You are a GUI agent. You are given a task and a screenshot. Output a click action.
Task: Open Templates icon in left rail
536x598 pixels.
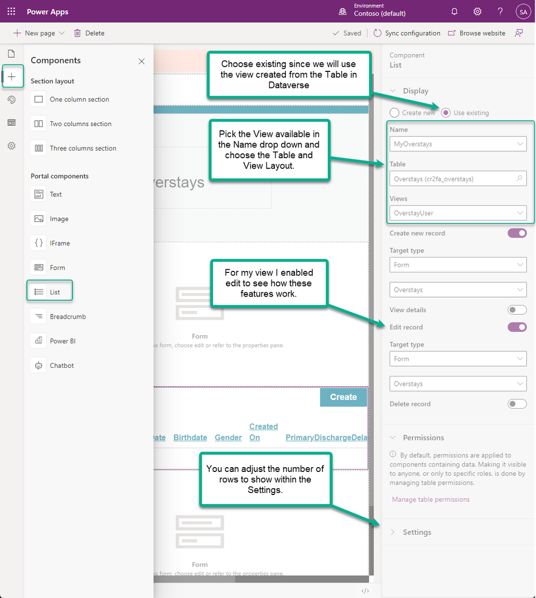point(11,122)
